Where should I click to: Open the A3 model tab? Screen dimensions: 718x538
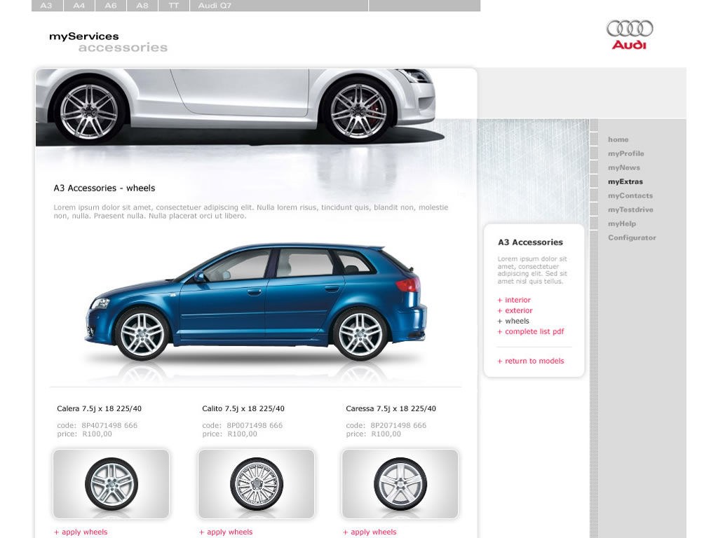pyautogui.click(x=46, y=6)
